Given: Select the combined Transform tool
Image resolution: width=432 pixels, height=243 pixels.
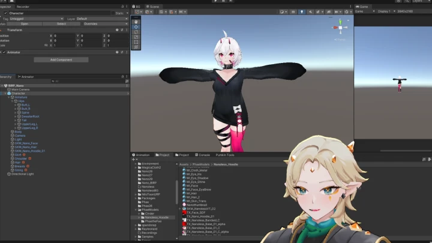Looking at the screenshot, I should pyautogui.click(x=136, y=47).
